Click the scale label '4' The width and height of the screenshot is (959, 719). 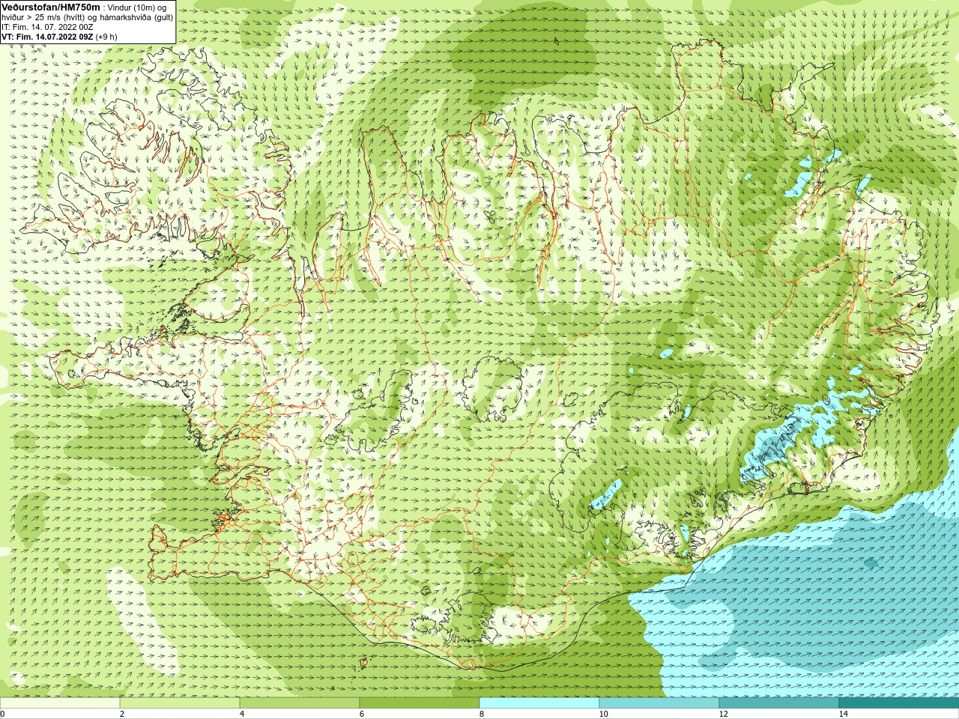tap(242, 714)
